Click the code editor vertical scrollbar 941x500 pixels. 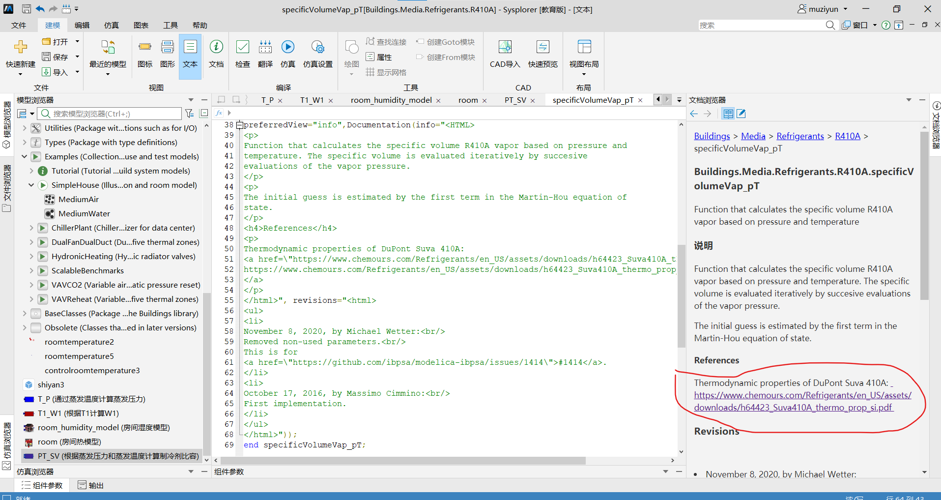(681, 295)
